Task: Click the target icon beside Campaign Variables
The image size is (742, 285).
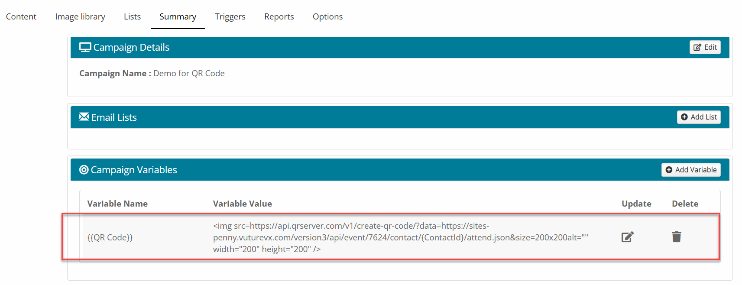Action: coord(84,170)
